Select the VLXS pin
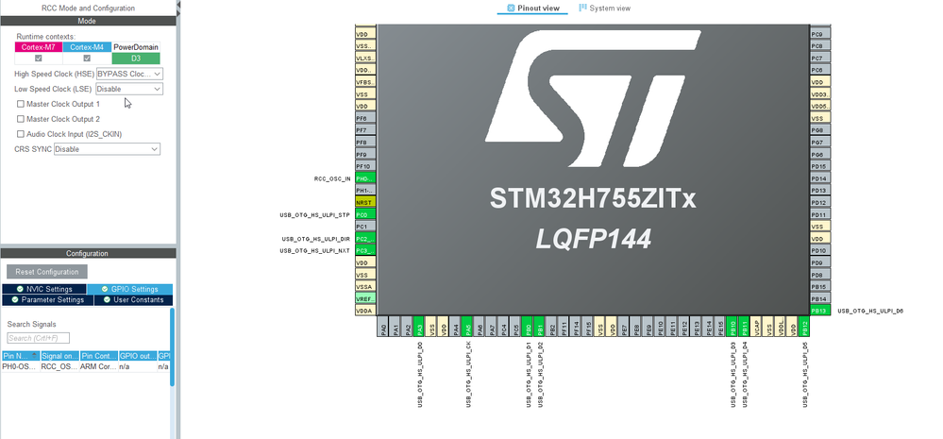Image resolution: width=943 pixels, height=439 pixels. pos(365,59)
